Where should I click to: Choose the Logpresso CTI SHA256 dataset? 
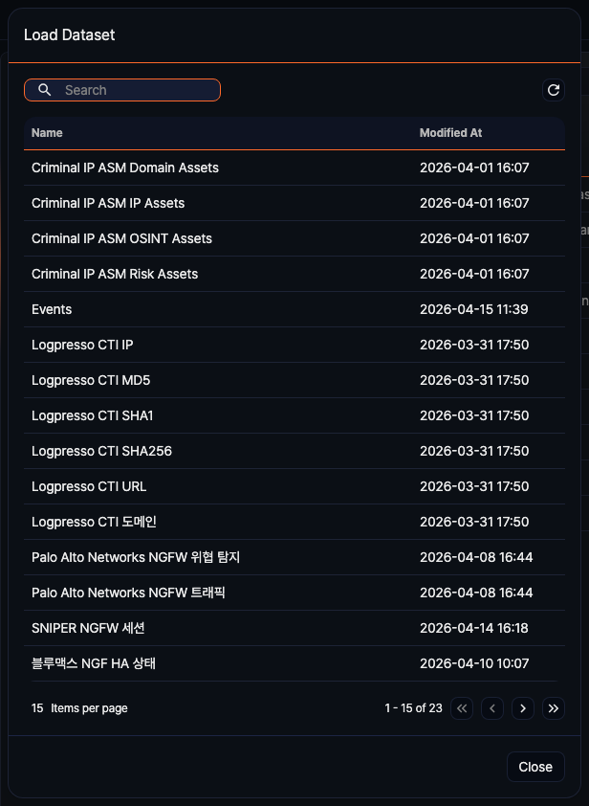(101, 451)
